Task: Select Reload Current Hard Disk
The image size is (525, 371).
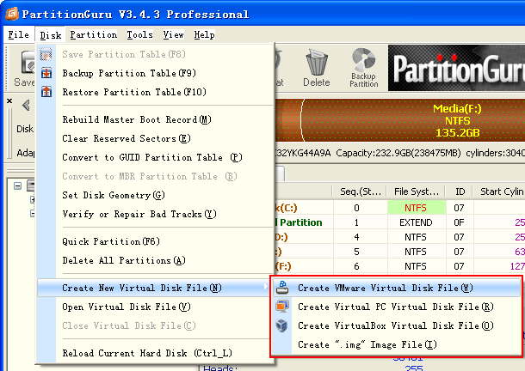Action: [x=156, y=353]
